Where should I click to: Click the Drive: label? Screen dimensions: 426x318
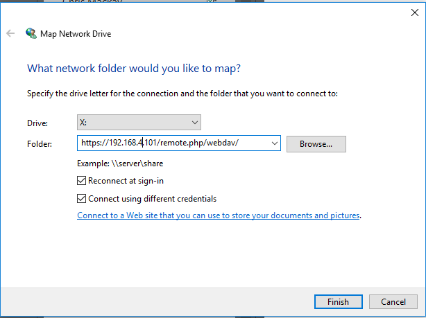pyautogui.click(x=37, y=123)
